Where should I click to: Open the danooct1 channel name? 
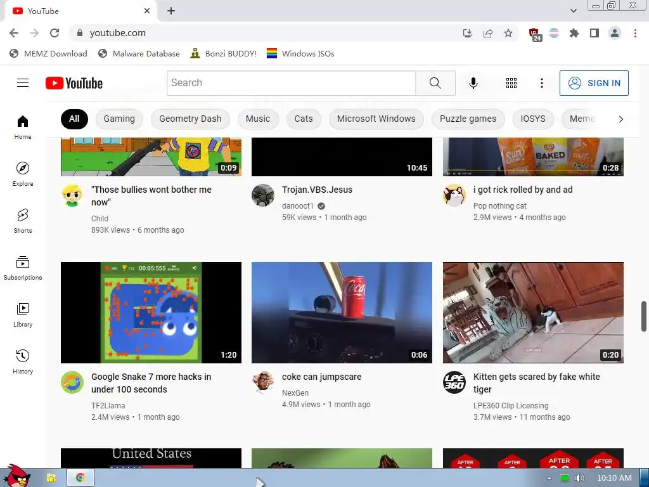point(298,206)
